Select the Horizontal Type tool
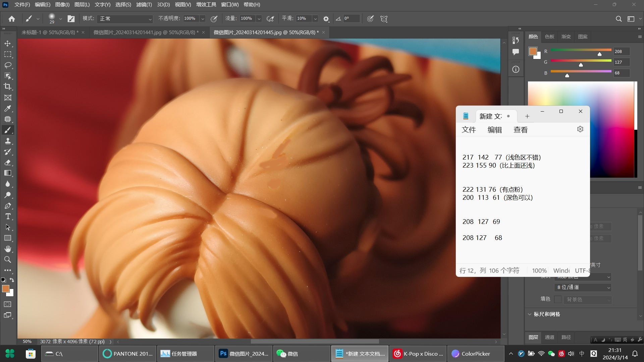 tap(8, 217)
